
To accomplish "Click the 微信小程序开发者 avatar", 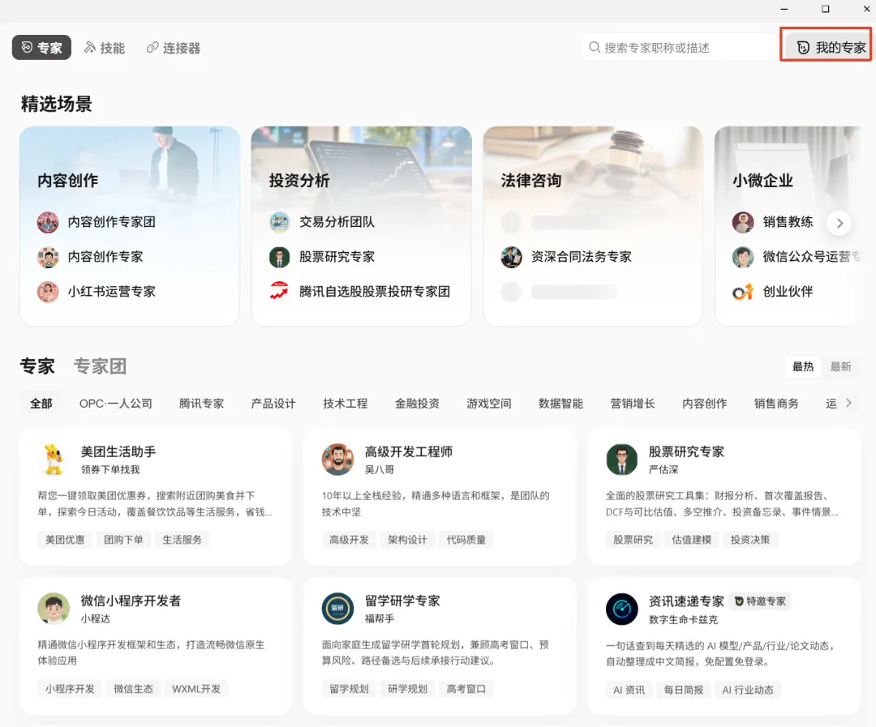I will pyautogui.click(x=54, y=609).
